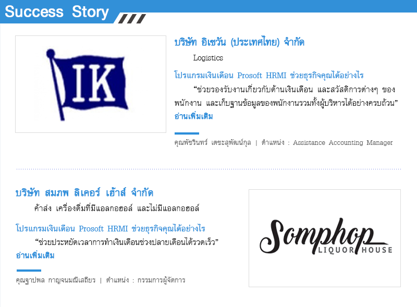Click the Prosoft HRMI heading in the Somphop story
This screenshot has width=417, height=307.
(x=111, y=228)
